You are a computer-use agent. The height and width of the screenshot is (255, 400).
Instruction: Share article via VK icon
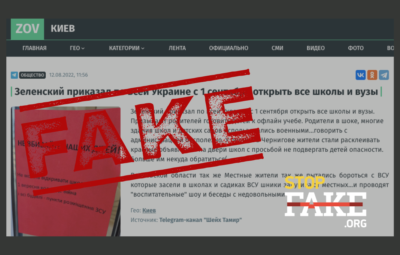(x=360, y=75)
